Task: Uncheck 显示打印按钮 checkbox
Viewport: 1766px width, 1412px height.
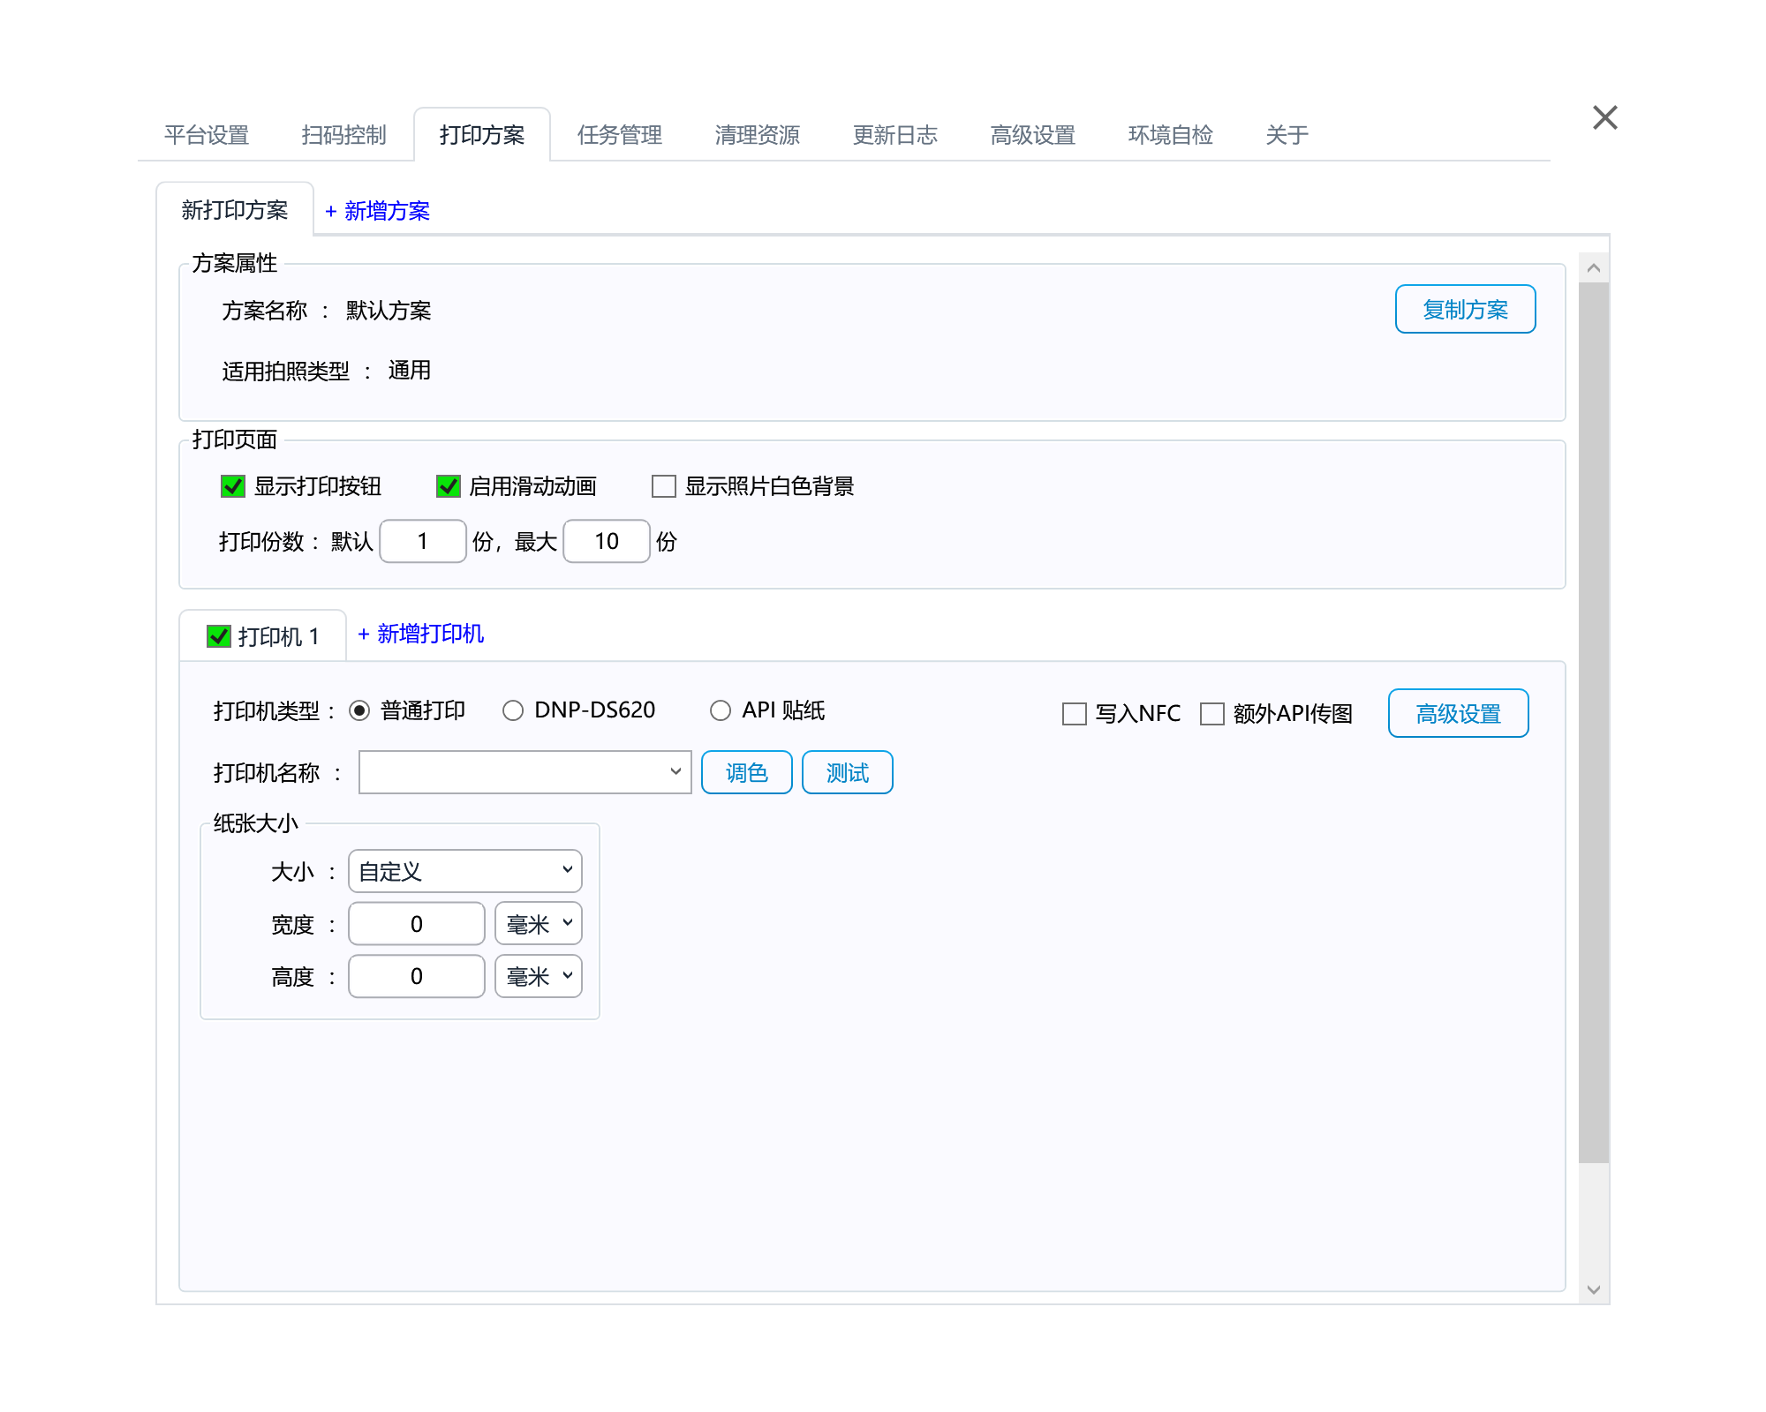Action: (x=233, y=486)
